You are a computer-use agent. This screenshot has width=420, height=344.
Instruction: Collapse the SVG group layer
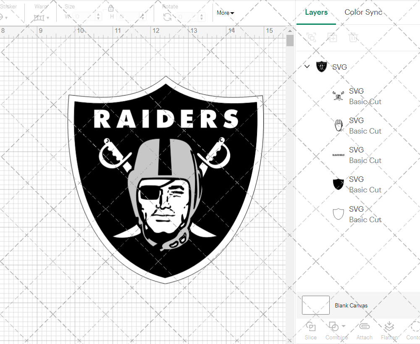click(307, 66)
